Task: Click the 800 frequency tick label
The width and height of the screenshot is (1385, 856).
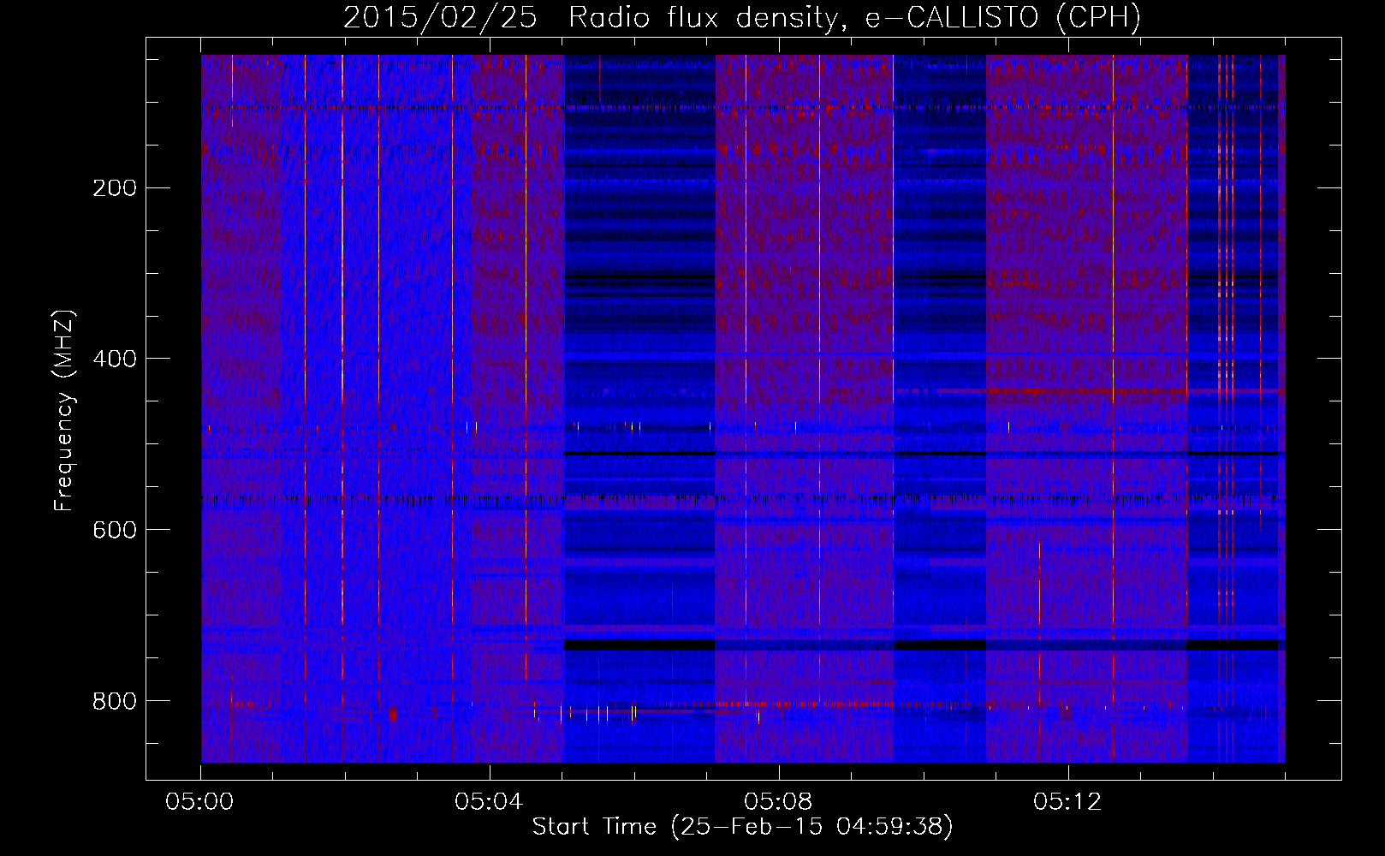Action: click(114, 701)
